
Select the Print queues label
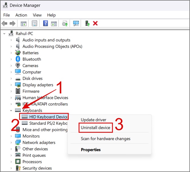(x=34, y=155)
